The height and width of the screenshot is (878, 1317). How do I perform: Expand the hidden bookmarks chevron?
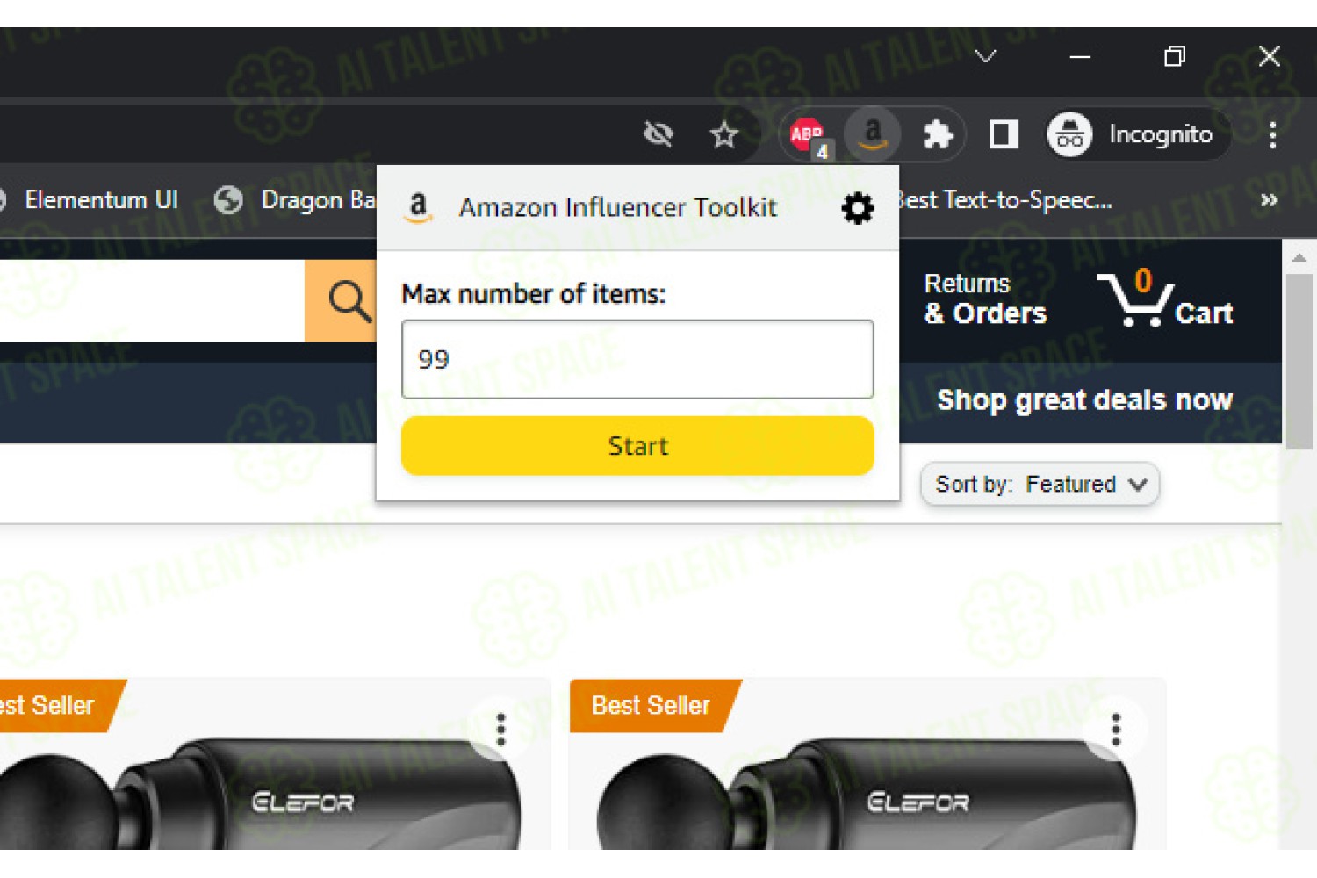1269,200
